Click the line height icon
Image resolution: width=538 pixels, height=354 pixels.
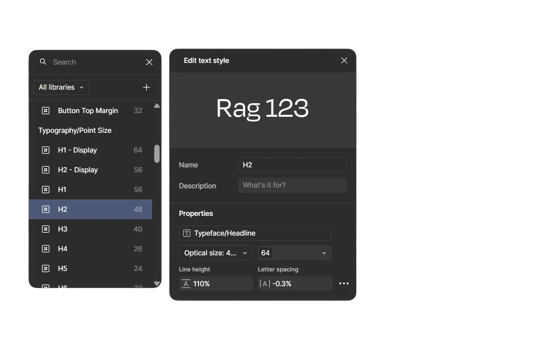(186, 284)
